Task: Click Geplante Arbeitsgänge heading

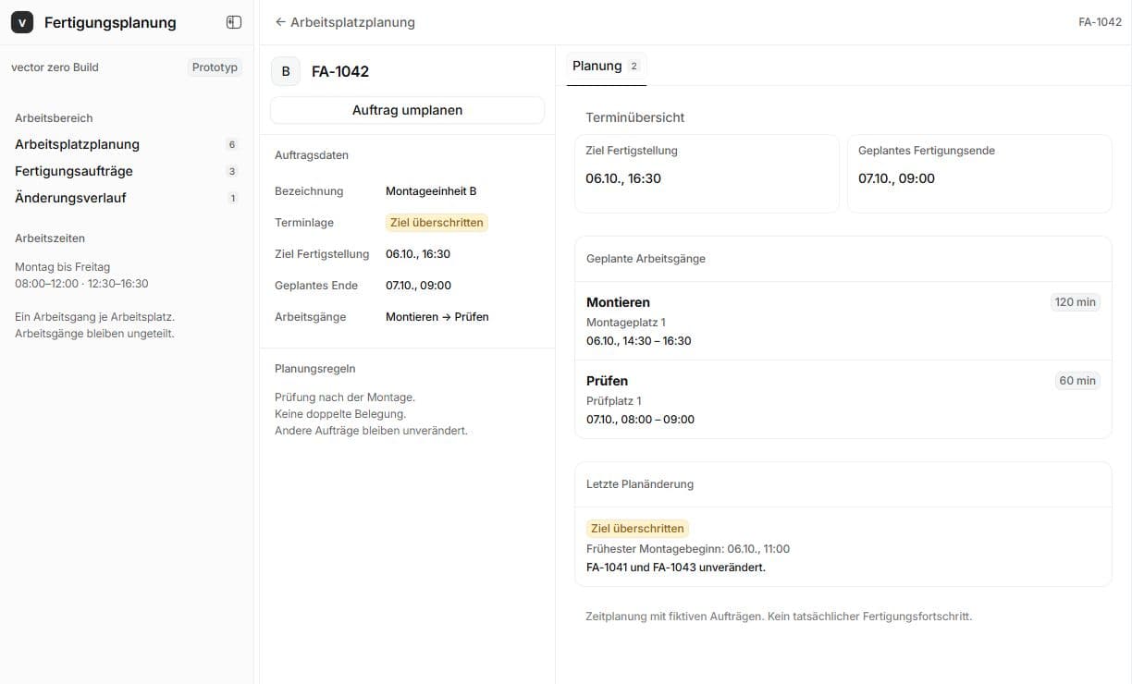Action: point(646,259)
